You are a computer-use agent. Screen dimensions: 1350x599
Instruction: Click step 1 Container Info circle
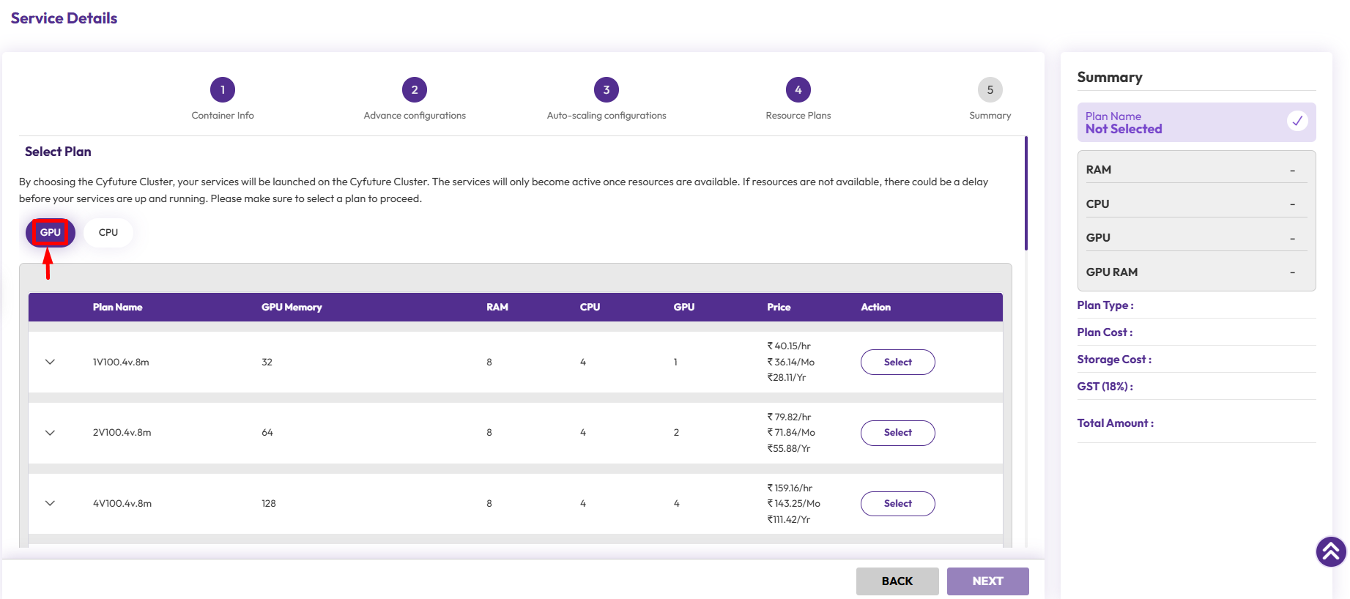[223, 90]
